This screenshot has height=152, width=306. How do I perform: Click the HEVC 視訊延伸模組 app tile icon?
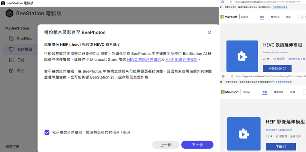pyautogui.click(x=242, y=56)
